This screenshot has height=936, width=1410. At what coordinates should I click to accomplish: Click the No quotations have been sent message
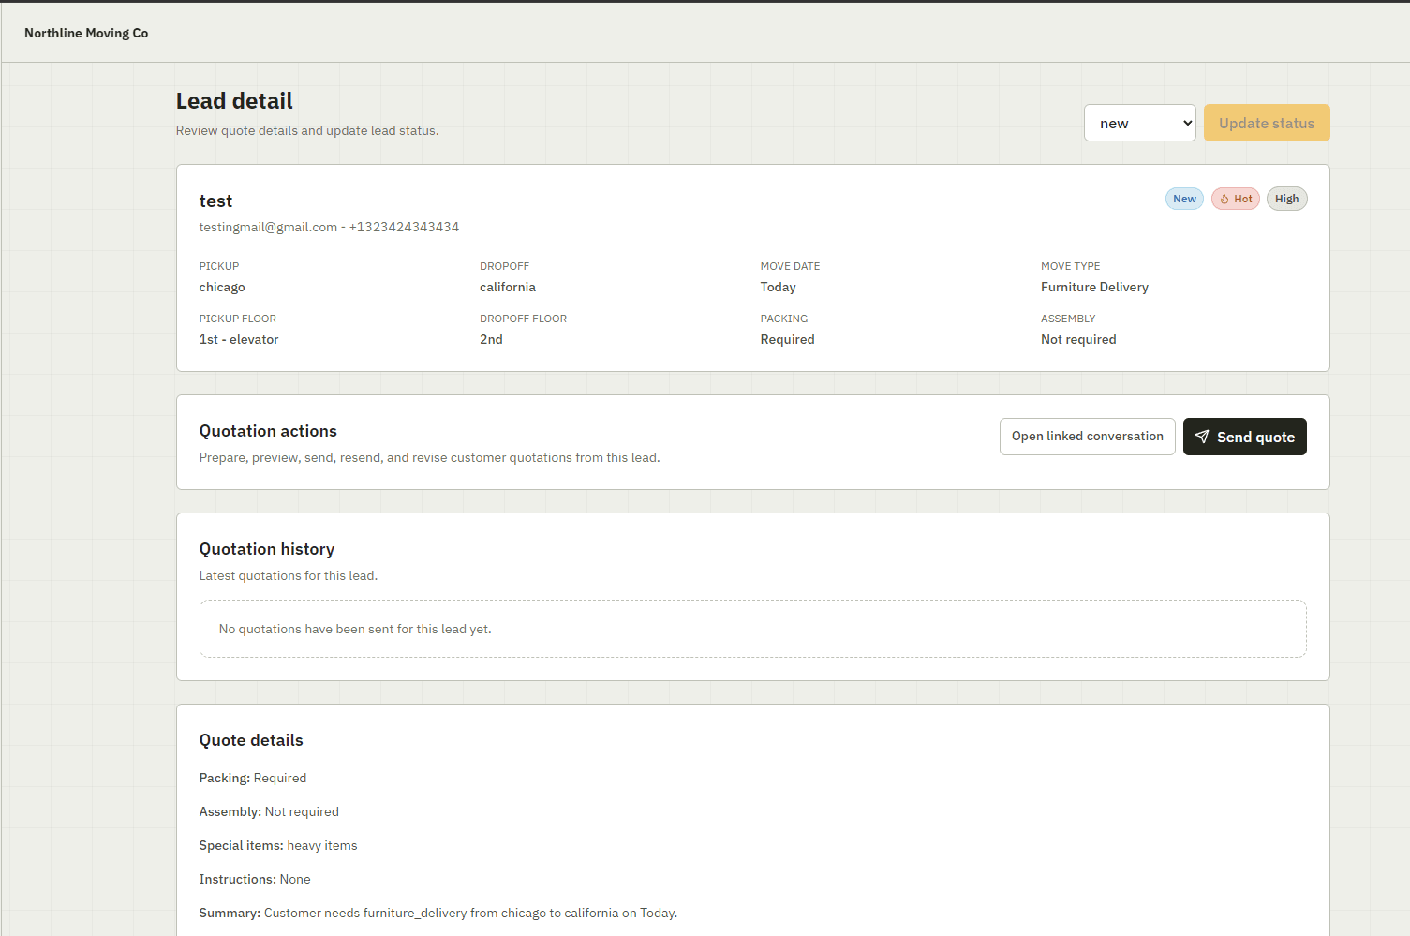(x=355, y=629)
